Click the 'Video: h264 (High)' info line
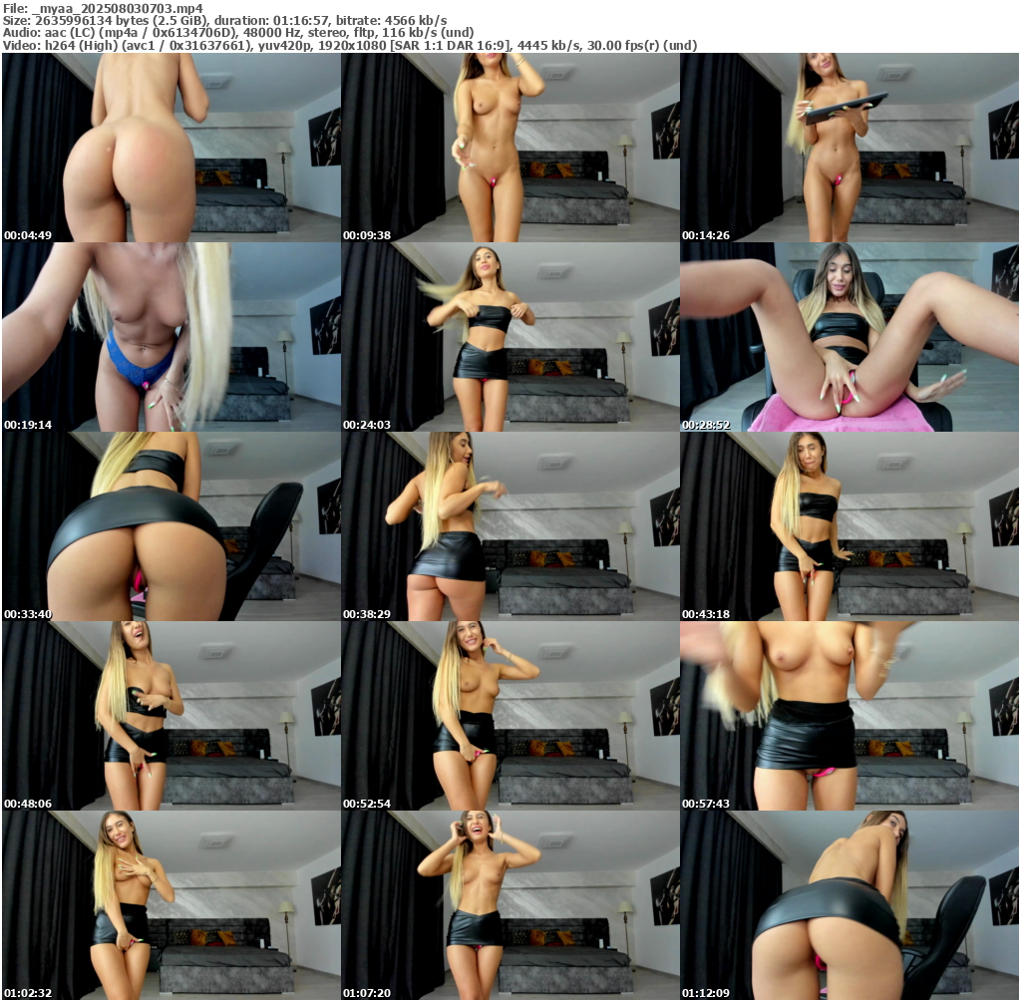The width and height of the screenshot is (1021, 1000). pos(350,45)
